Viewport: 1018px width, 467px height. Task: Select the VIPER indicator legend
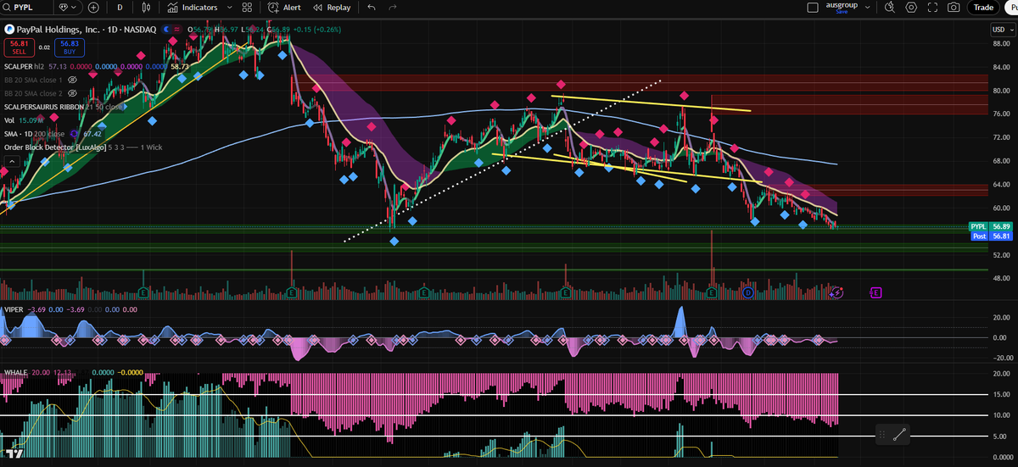click(15, 310)
